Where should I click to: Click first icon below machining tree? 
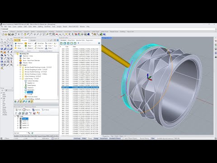click(x=15, y=101)
